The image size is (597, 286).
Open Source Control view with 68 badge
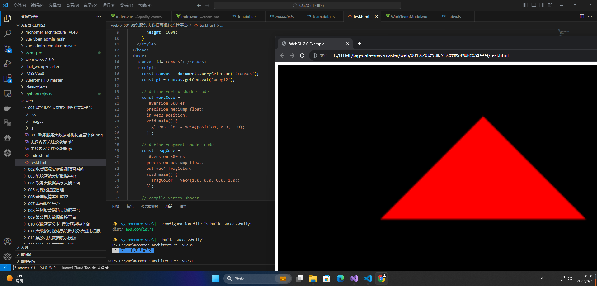click(7, 48)
